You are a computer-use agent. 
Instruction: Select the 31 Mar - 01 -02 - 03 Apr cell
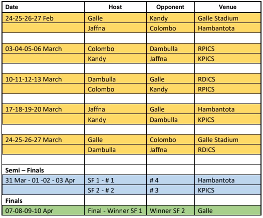pos(43,180)
